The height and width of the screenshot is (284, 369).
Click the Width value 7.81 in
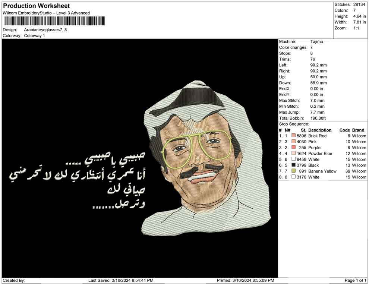[x=360, y=22]
